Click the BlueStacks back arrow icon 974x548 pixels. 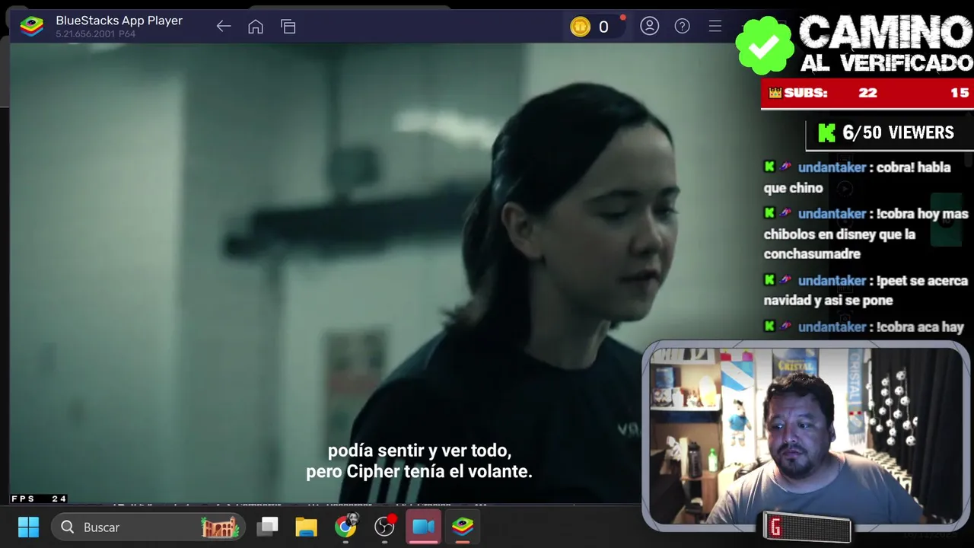tap(223, 27)
